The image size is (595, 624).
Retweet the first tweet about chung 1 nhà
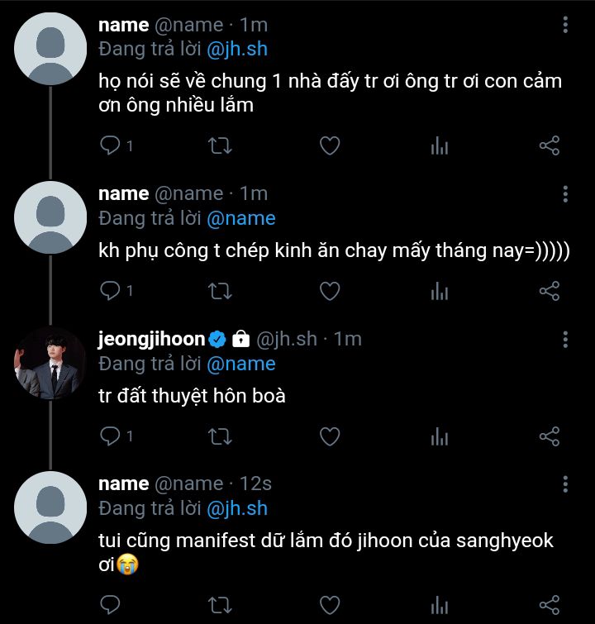(x=219, y=146)
